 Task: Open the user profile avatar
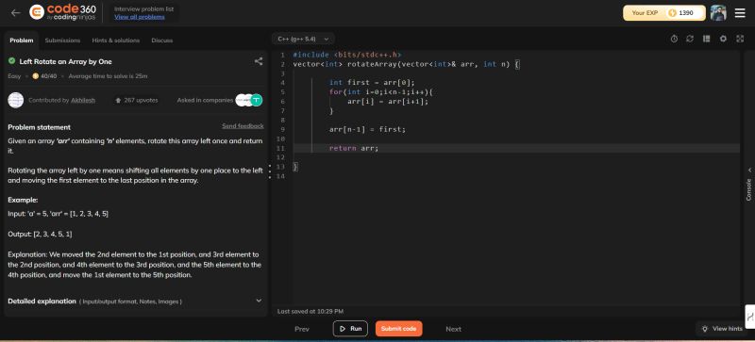(x=718, y=13)
